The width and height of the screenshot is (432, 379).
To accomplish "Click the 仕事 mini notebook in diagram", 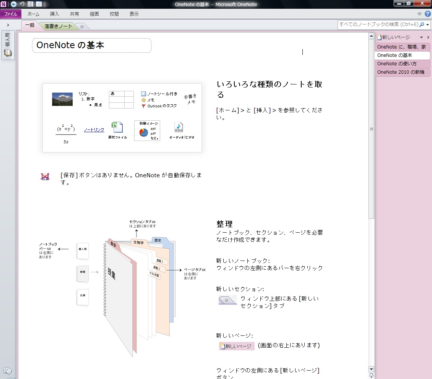I will (83, 297).
